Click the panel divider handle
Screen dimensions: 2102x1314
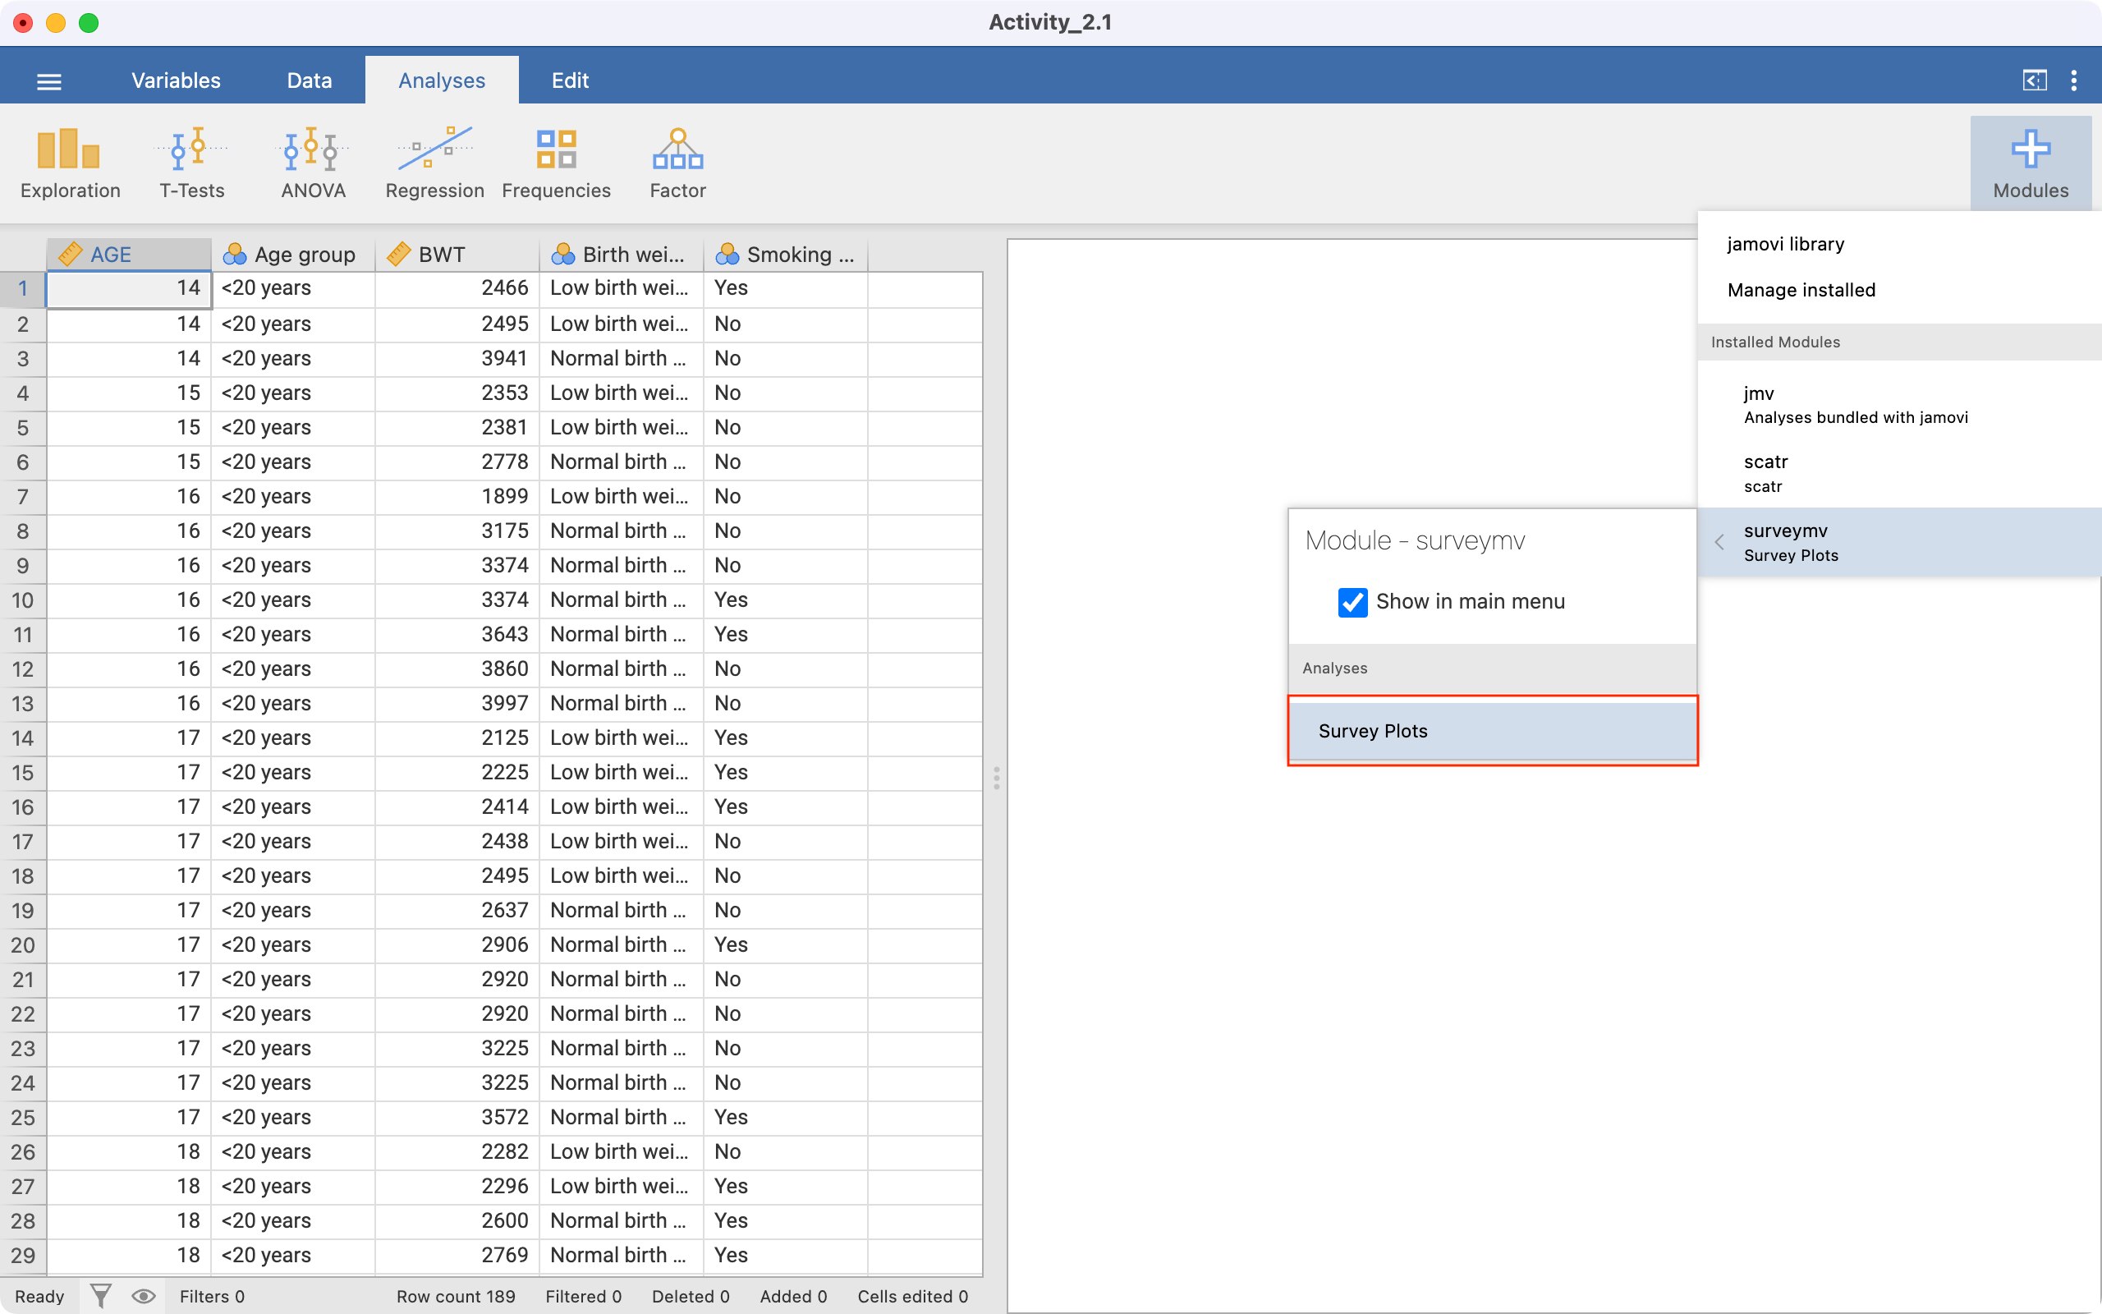(996, 777)
